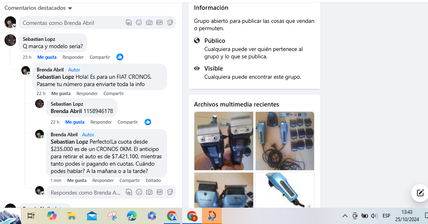Reply to the FIAT CRONOS comment
Viewport: 428px width, 224px height.
click(87, 93)
